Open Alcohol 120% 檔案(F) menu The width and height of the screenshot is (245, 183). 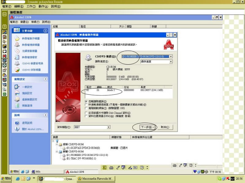click(14, 22)
